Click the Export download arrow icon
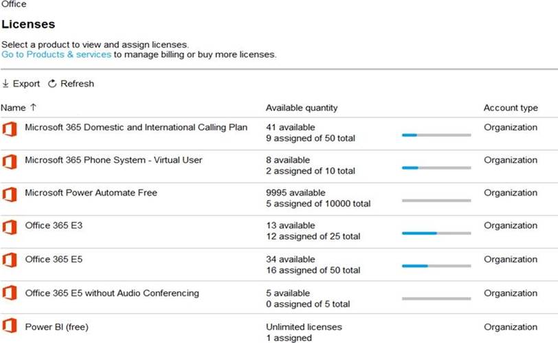558x343 pixels. (5, 84)
